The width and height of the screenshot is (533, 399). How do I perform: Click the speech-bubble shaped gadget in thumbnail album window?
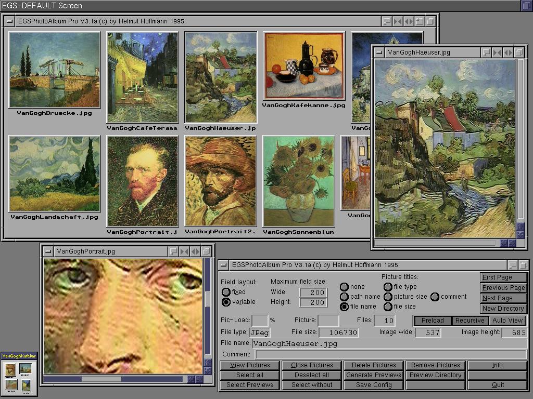click(387, 21)
